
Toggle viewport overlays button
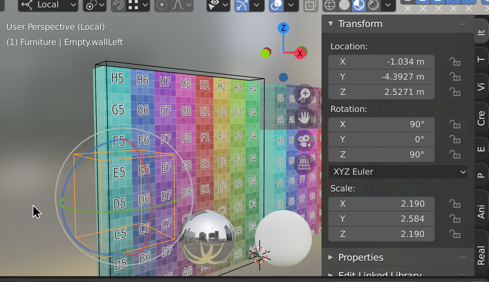pos(276,5)
